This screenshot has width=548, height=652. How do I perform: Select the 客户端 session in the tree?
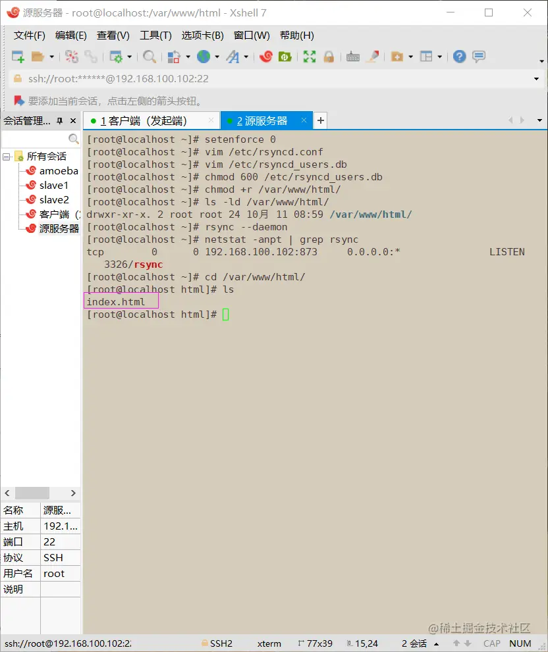(x=53, y=214)
